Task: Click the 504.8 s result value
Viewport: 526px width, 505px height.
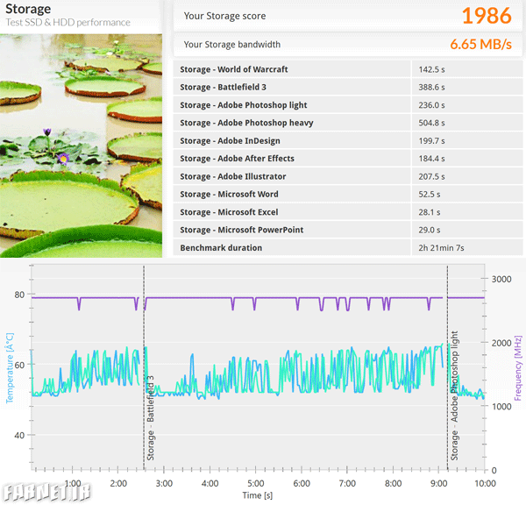Action: [x=431, y=123]
